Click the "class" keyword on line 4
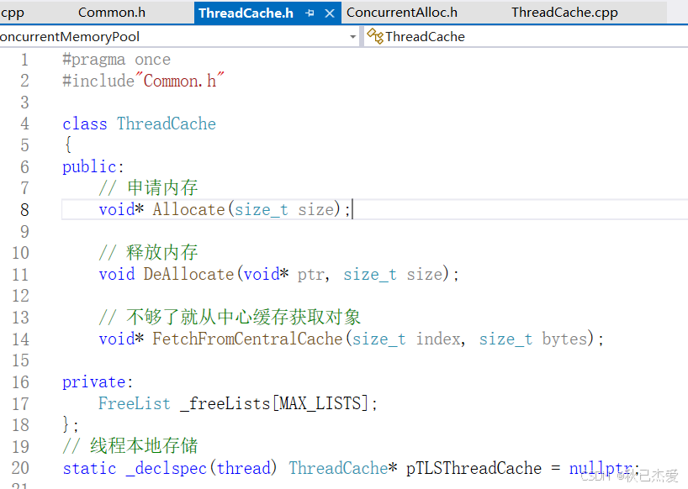This screenshot has height=489, width=688. 85,124
